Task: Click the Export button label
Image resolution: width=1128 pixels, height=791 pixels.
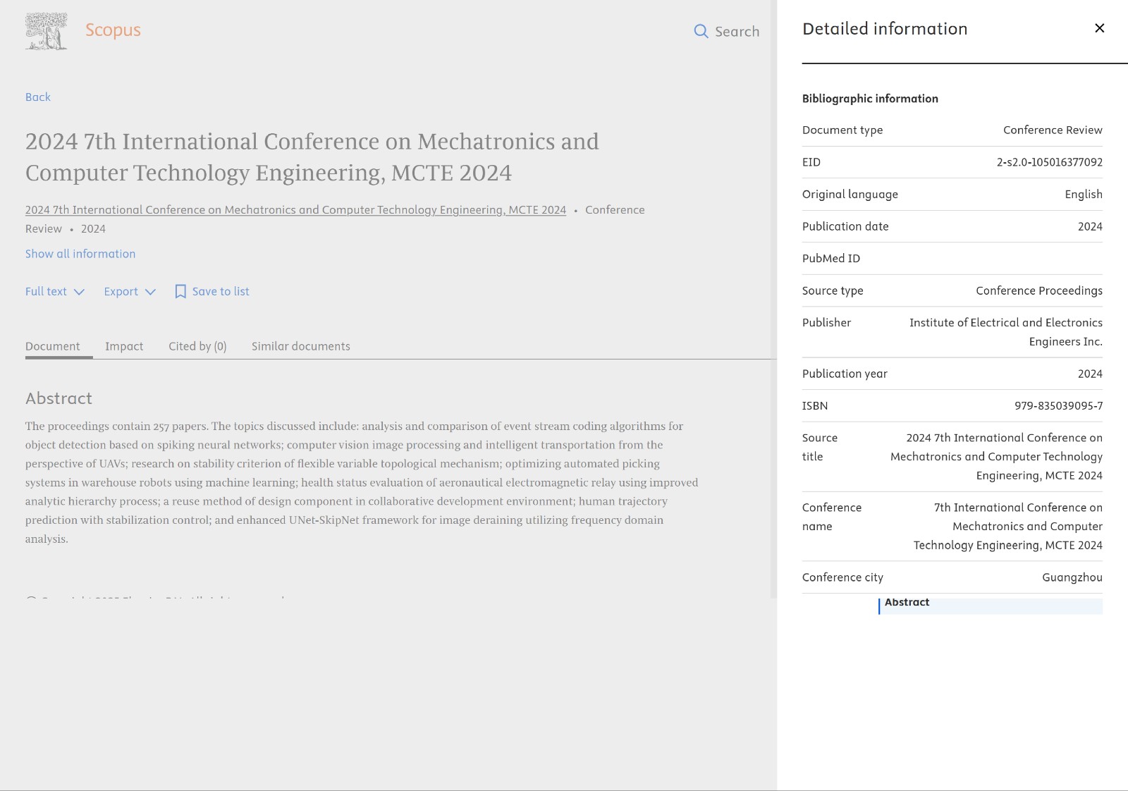Action: tap(121, 292)
